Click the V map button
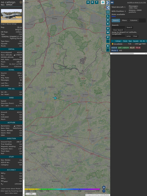The height and width of the screenshot is (196, 147). point(108,29)
